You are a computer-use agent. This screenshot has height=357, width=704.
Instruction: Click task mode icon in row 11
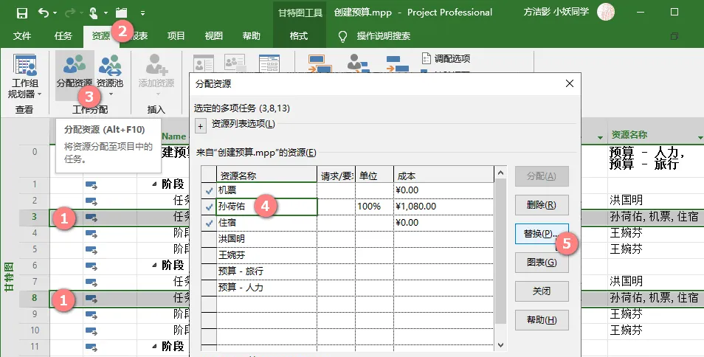92,347
